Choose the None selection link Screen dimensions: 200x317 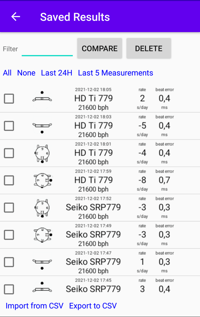coord(26,73)
